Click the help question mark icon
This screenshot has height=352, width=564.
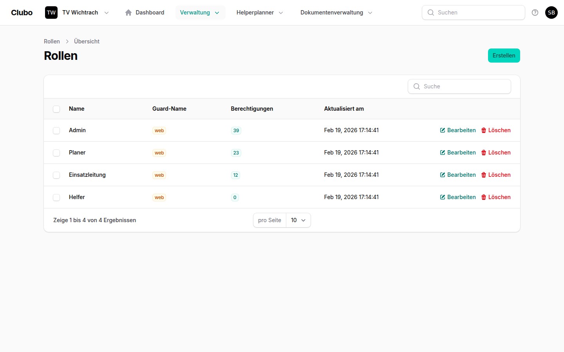point(535,13)
